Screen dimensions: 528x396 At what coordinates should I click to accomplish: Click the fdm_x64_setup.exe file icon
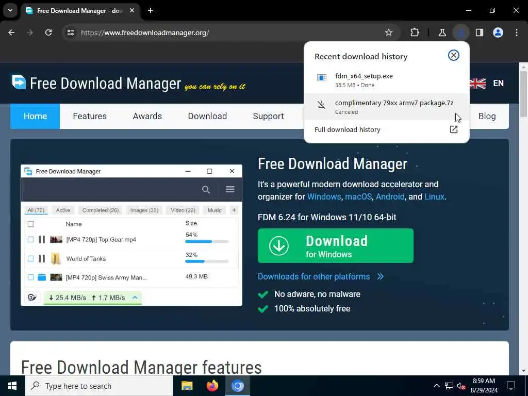[322, 78]
